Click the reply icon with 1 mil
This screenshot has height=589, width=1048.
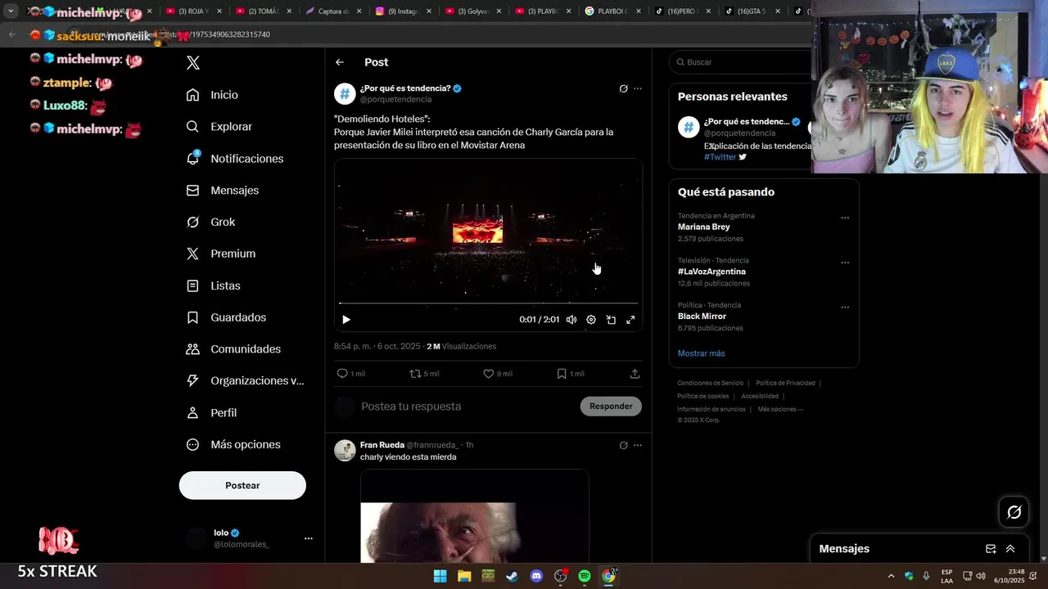point(342,374)
